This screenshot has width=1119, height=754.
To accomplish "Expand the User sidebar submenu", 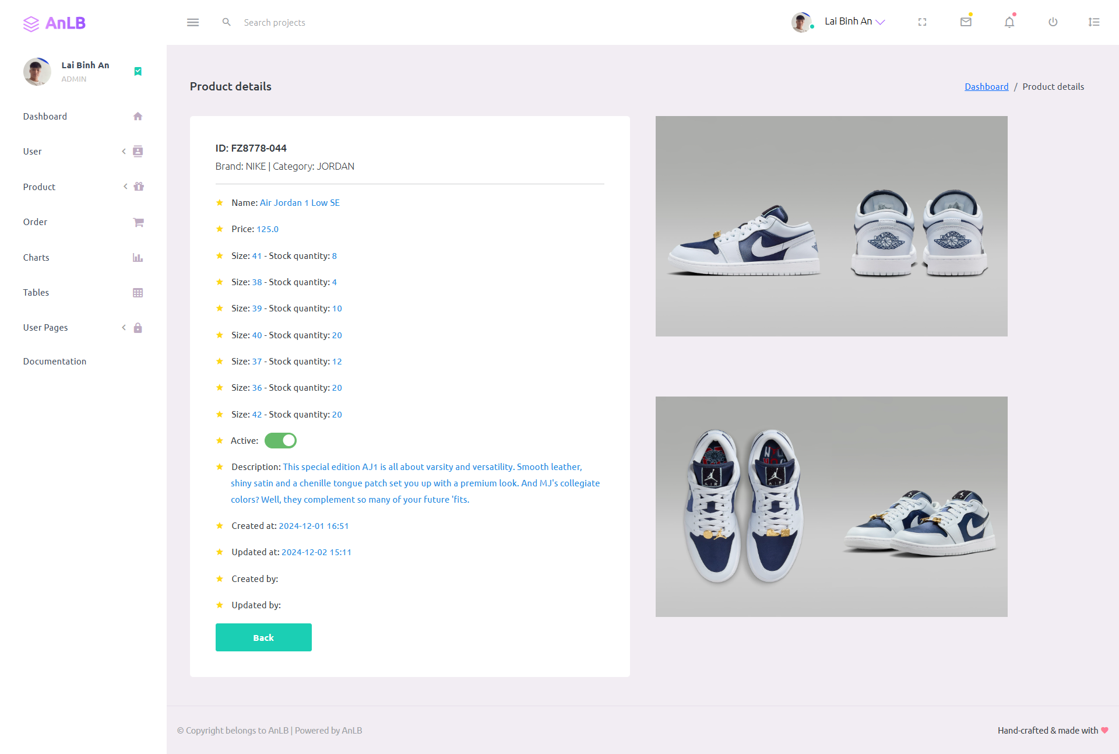I will 83,152.
